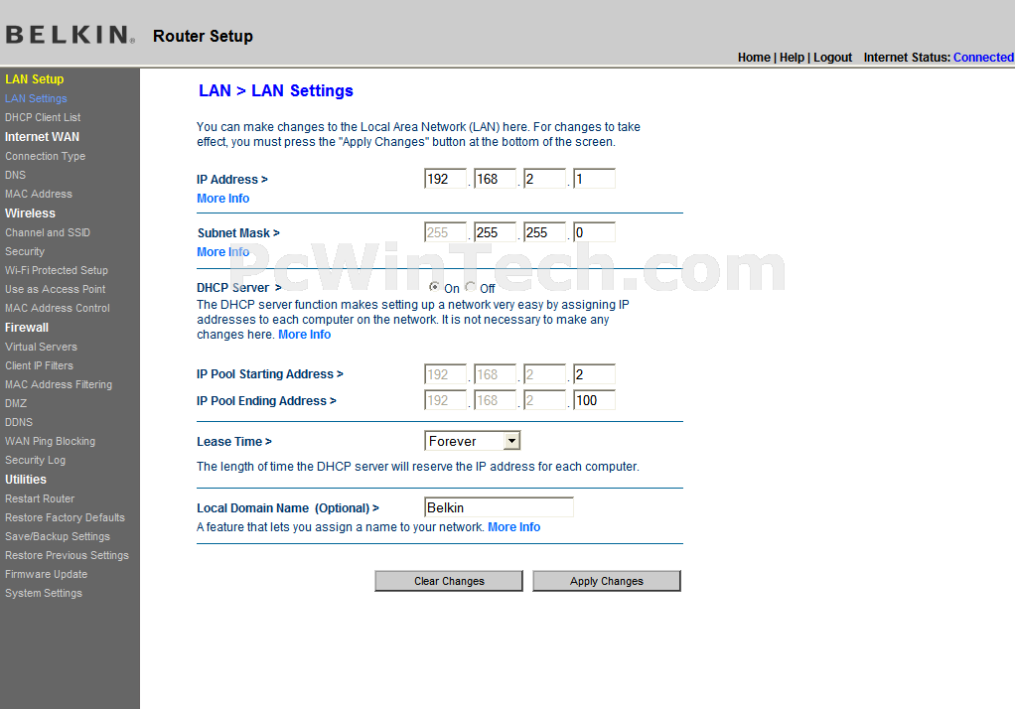Viewport: 1015px width, 709px height.
Task: Select the DHCP Server On radio button
Action: [434, 287]
